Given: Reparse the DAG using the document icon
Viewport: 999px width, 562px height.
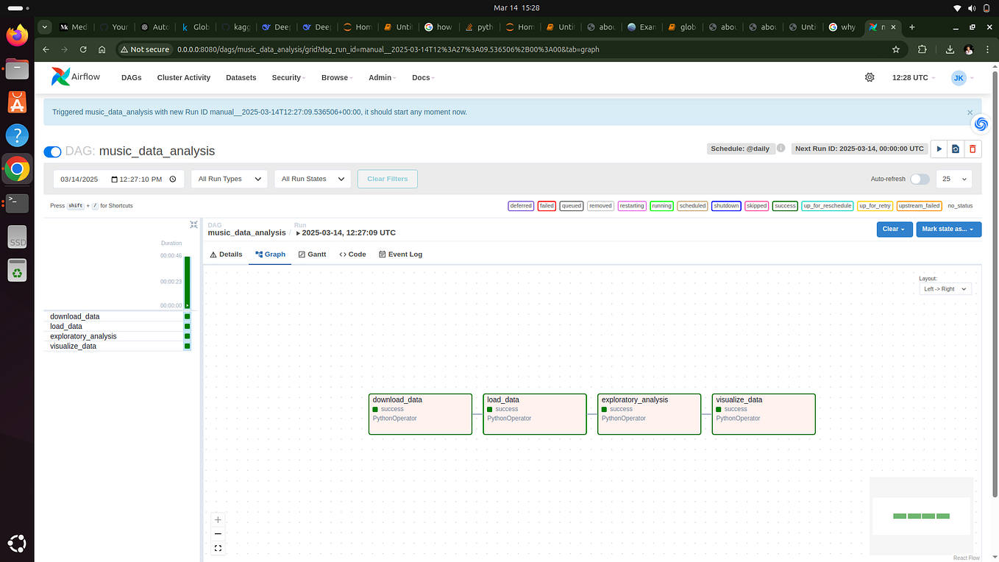Looking at the screenshot, I should [956, 148].
